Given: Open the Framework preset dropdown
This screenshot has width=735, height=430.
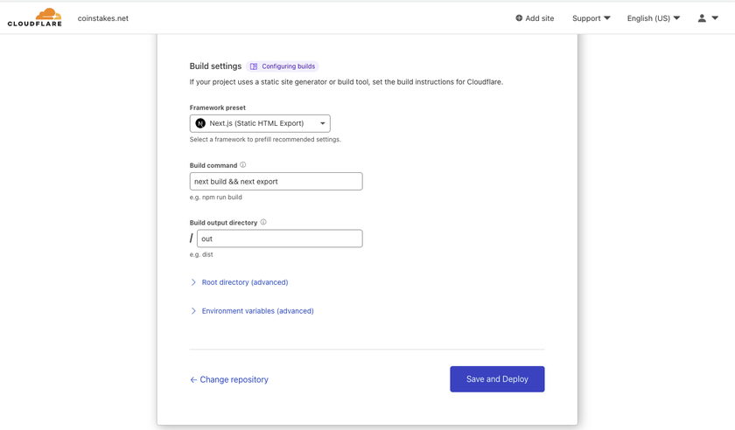Looking at the screenshot, I should click(260, 123).
